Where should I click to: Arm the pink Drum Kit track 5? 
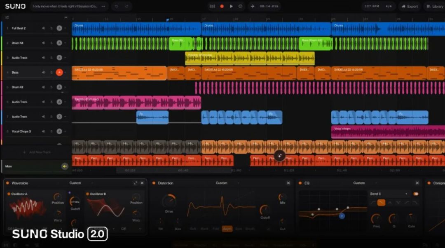point(59,87)
